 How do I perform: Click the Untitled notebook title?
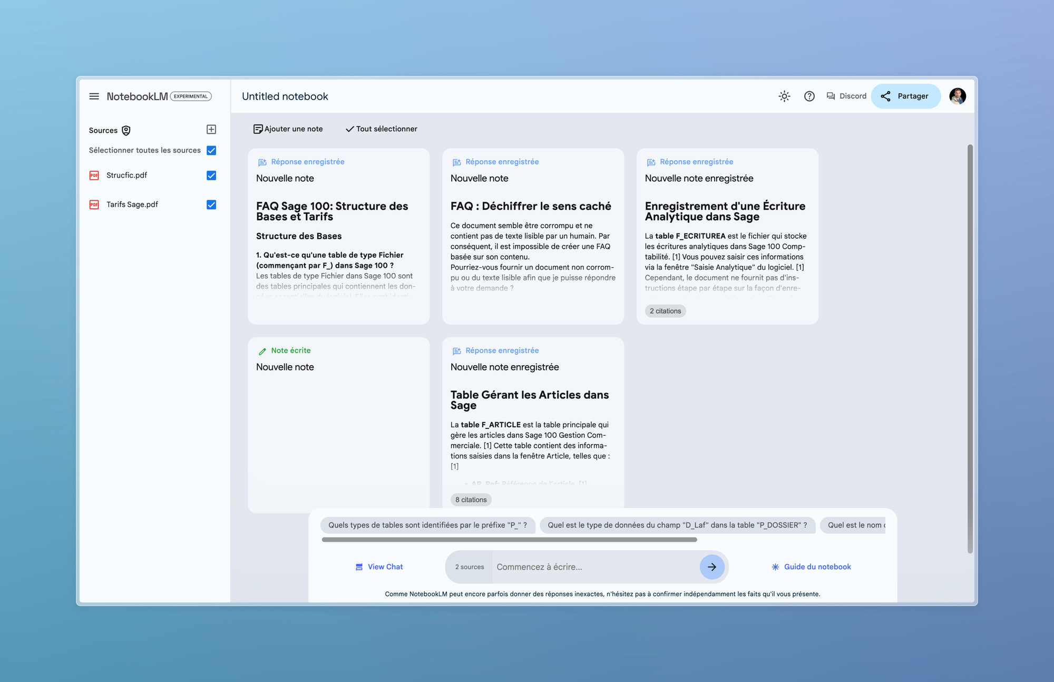(x=285, y=96)
